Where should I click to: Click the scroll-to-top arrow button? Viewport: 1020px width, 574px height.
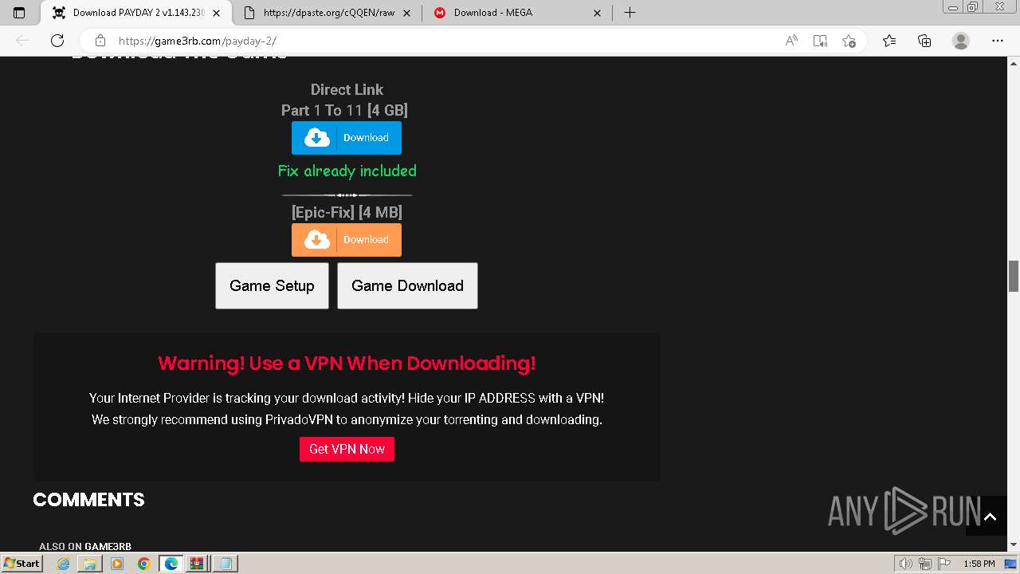[990, 517]
